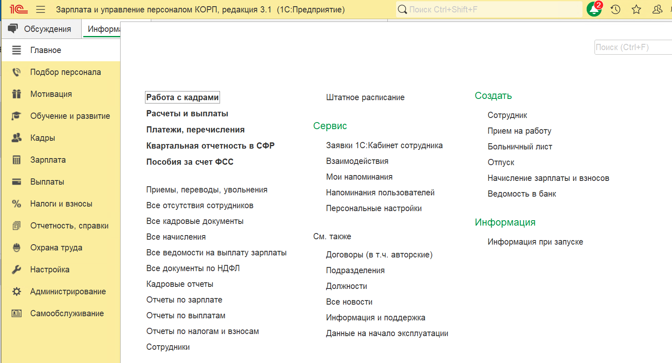Open Все документы по НДФЛ
The width and height of the screenshot is (672, 363).
(x=193, y=268)
